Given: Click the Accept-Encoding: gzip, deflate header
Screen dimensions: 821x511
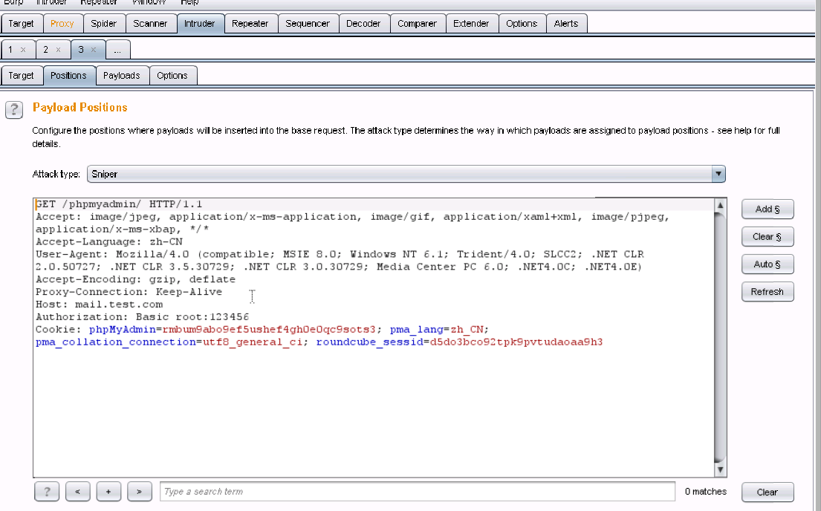Looking at the screenshot, I should [136, 279].
